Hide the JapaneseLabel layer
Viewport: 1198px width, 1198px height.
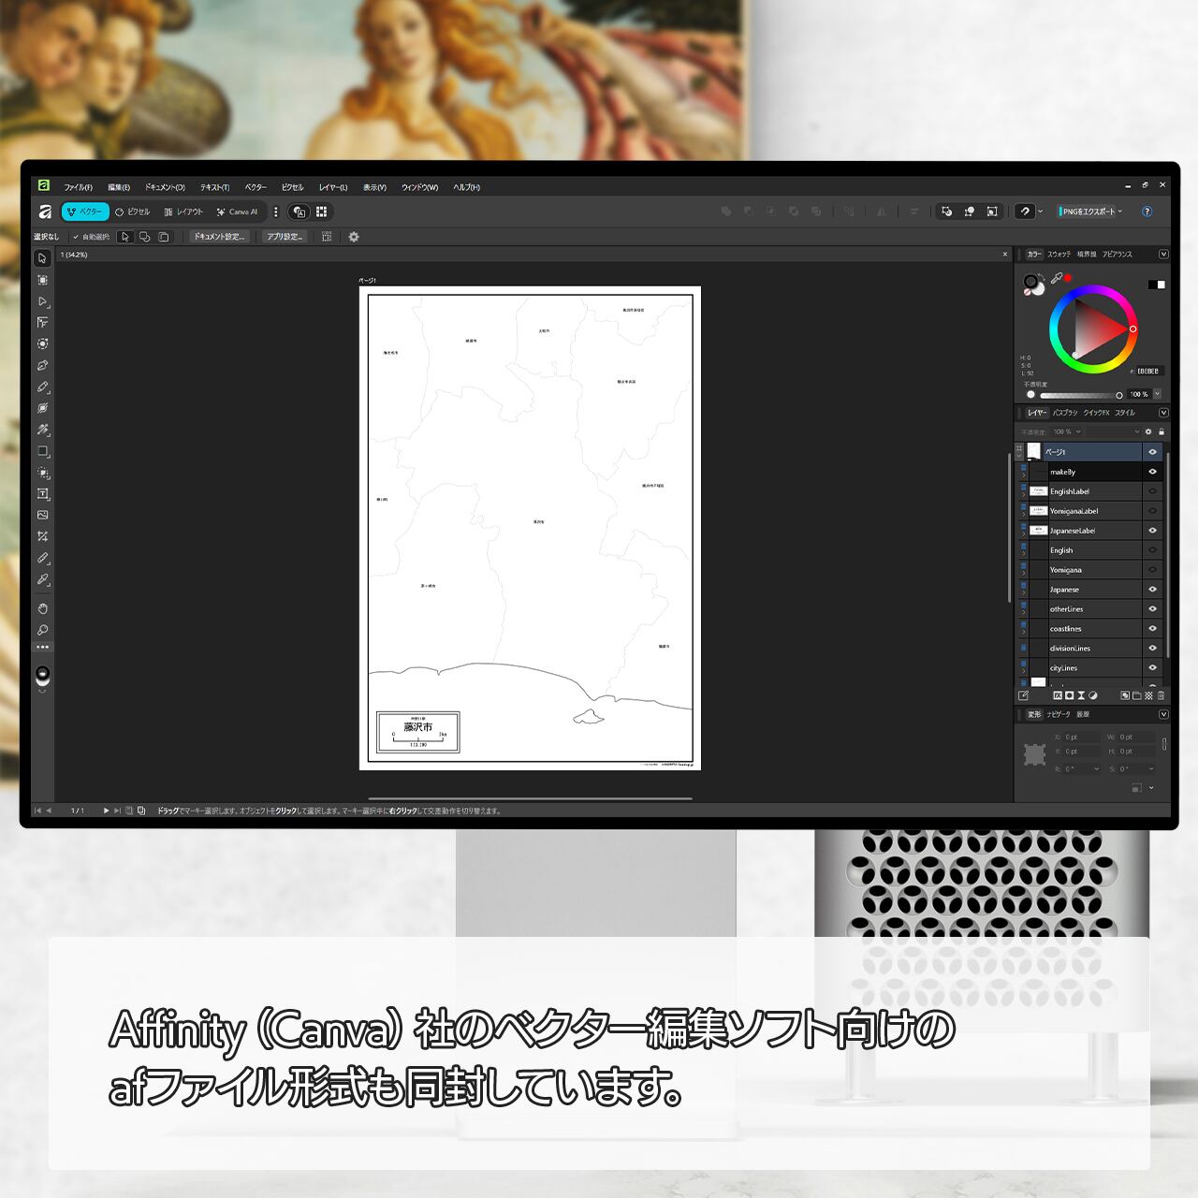1152,531
